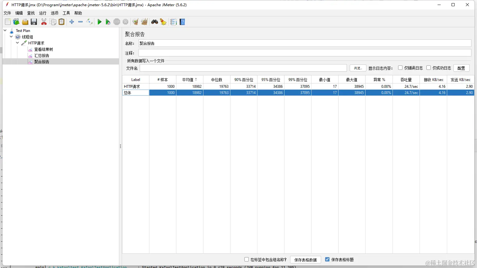Image resolution: width=477 pixels, height=268 pixels.
Task: Select the 总体 row label cell
Action: tap(136, 93)
